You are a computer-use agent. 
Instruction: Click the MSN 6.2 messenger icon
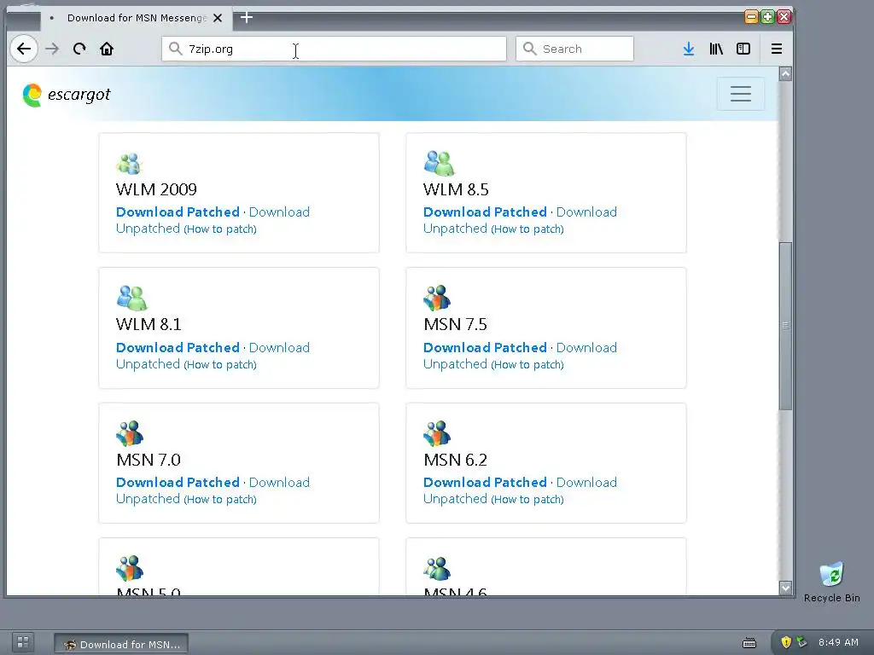click(437, 433)
